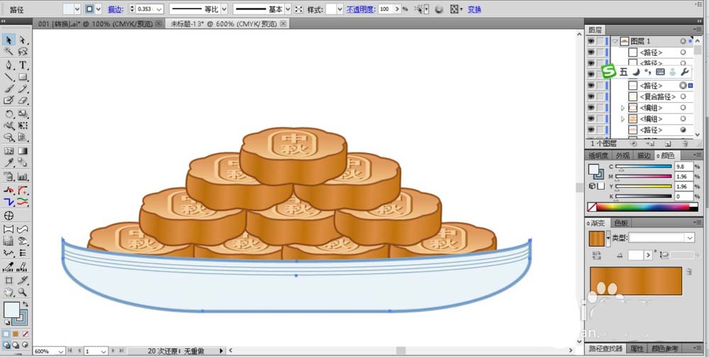The image size is (709, 357).
Task: Open the fill color dropdown in control bar
Action: (77, 9)
